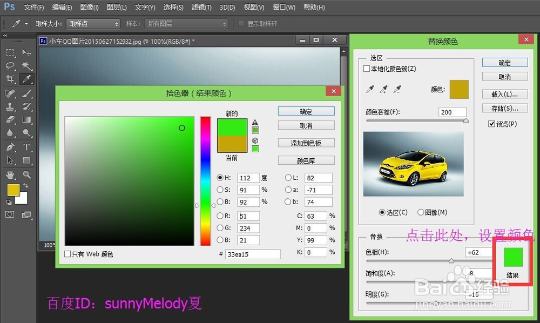Select the S saturation radio button
540x323 pixels.
[x=220, y=190]
